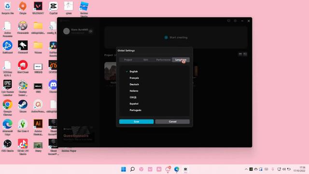
Task: Click the Windows Start button
Action: pyautogui.click(x=124, y=169)
